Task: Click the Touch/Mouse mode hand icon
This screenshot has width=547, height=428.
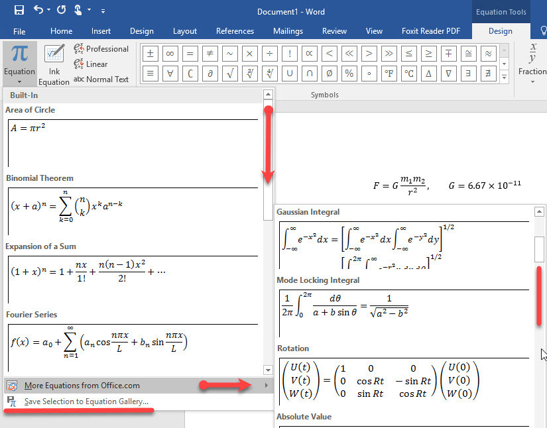Action: pos(78,10)
